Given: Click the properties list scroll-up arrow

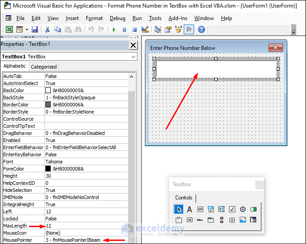Looking at the screenshot, I should tap(131, 77).
